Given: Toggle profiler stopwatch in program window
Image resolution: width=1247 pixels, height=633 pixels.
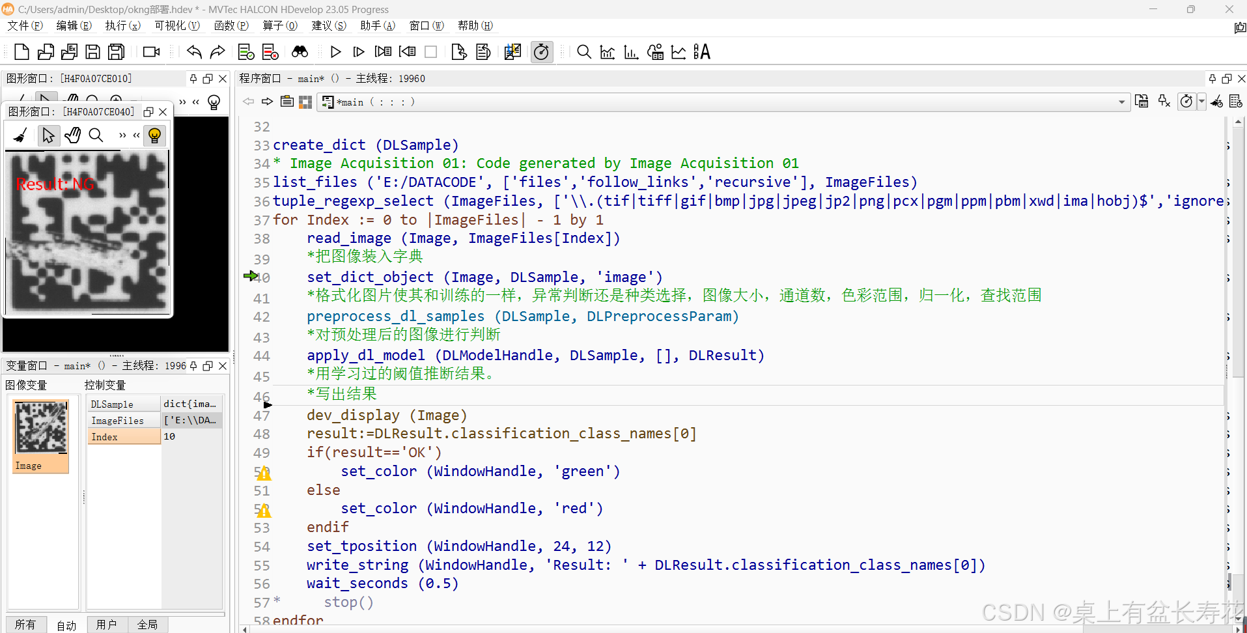Looking at the screenshot, I should click(1186, 102).
